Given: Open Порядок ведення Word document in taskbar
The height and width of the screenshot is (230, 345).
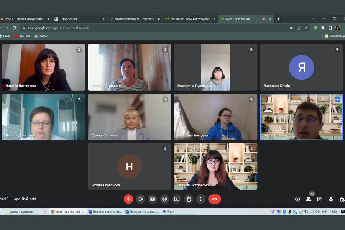Looking at the screenshot, I should [x=105, y=212].
